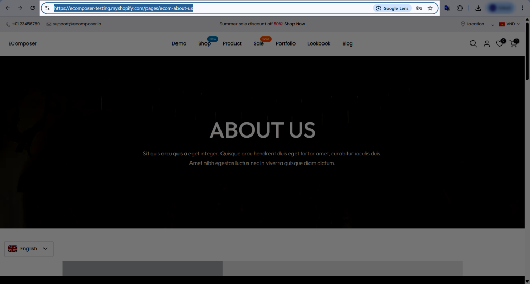
Task: Open the Shop menu item
Action: (x=204, y=43)
